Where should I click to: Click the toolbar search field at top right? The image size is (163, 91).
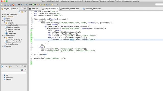(x=159, y=5)
